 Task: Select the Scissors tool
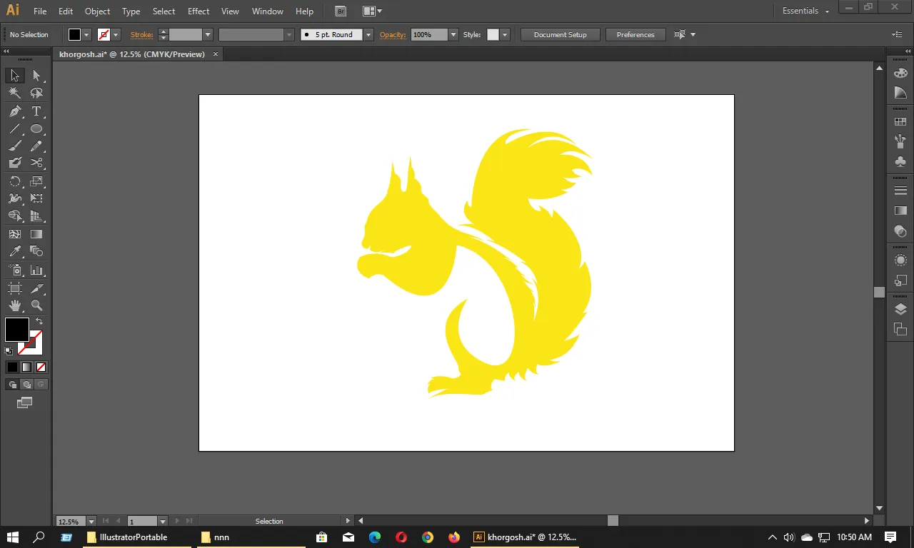[x=36, y=163]
